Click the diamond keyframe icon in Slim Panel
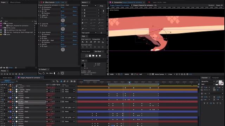The height and width of the screenshot is (126, 225). (x=100, y=56)
